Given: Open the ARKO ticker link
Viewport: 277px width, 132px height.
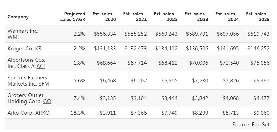Looking at the screenshot, I should pyautogui.click(x=42, y=113).
